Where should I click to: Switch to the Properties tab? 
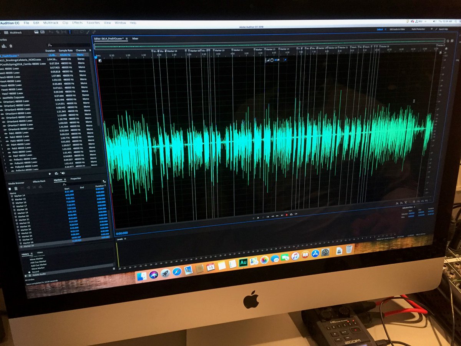click(76, 178)
